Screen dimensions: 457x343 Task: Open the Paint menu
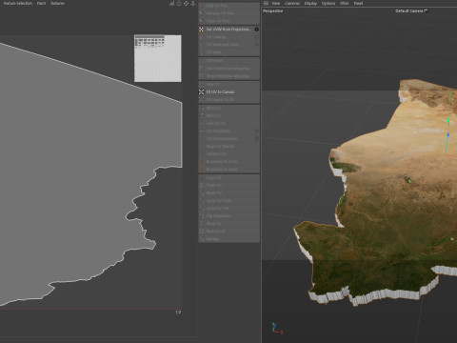[x=41, y=3]
